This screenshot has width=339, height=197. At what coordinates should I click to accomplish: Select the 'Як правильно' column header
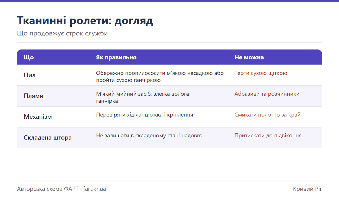(116, 57)
